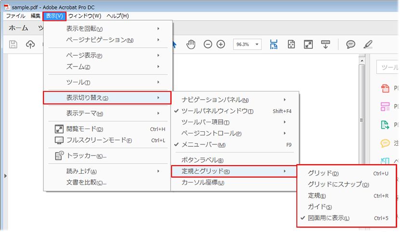Expand 表示を回転 submenu

point(107,28)
